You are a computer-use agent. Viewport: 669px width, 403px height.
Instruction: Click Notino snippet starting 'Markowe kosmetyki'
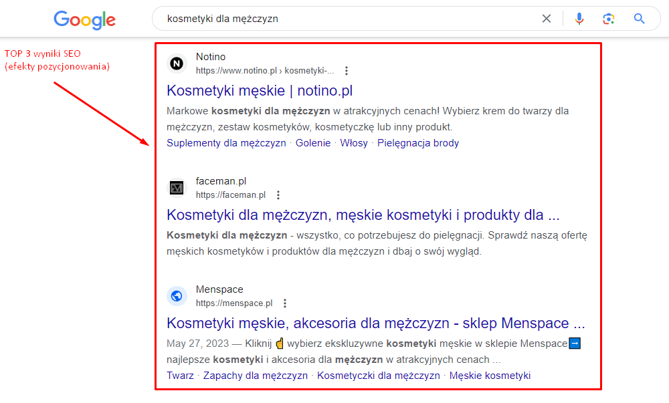click(x=368, y=119)
